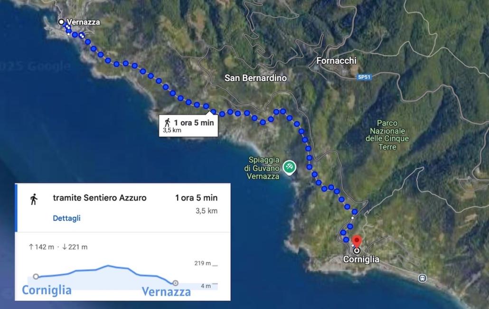The width and height of the screenshot is (489, 309).
Task: Click the walking icon in the route panel
Action: pos(34,199)
